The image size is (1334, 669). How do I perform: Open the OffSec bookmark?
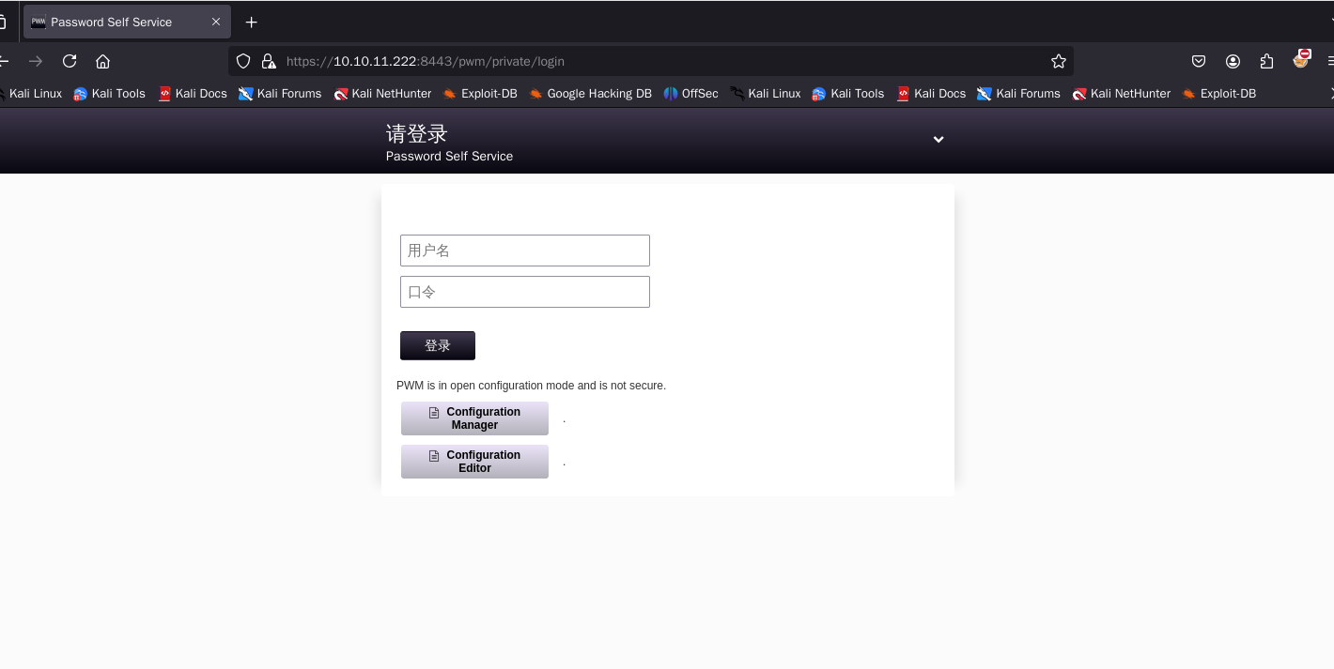(x=690, y=93)
